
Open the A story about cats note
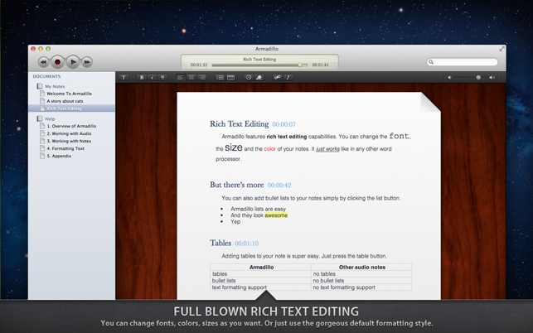(x=65, y=101)
